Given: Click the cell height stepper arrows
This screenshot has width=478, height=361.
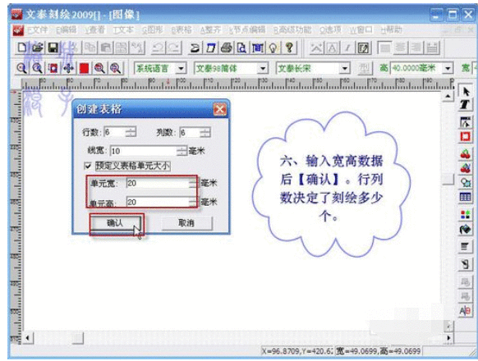Looking at the screenshot, I should [193, 202].
